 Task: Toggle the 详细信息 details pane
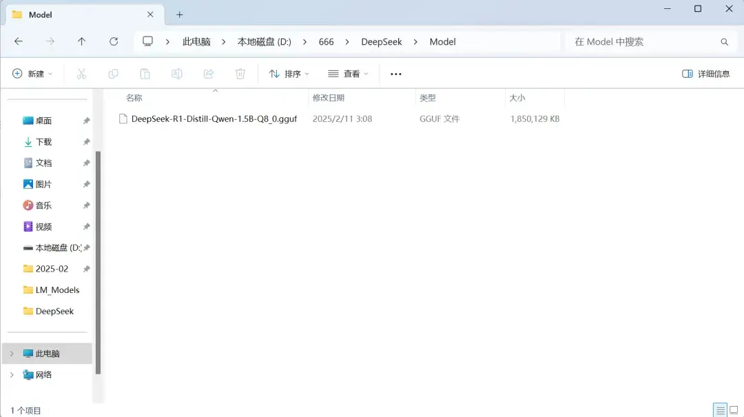pos(705,74)
